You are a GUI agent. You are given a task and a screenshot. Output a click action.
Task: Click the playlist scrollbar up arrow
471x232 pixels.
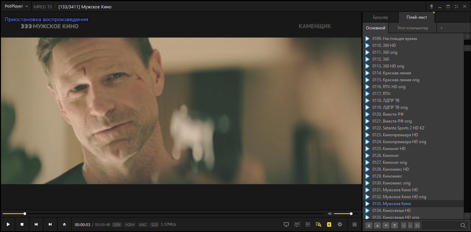point(467,36)
